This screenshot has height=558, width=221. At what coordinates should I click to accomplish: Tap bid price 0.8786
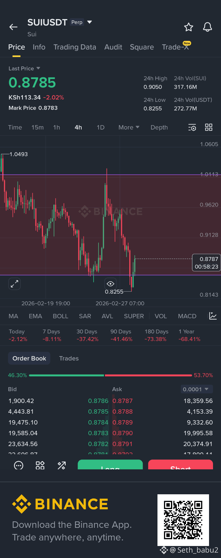(x=98, y=401)
